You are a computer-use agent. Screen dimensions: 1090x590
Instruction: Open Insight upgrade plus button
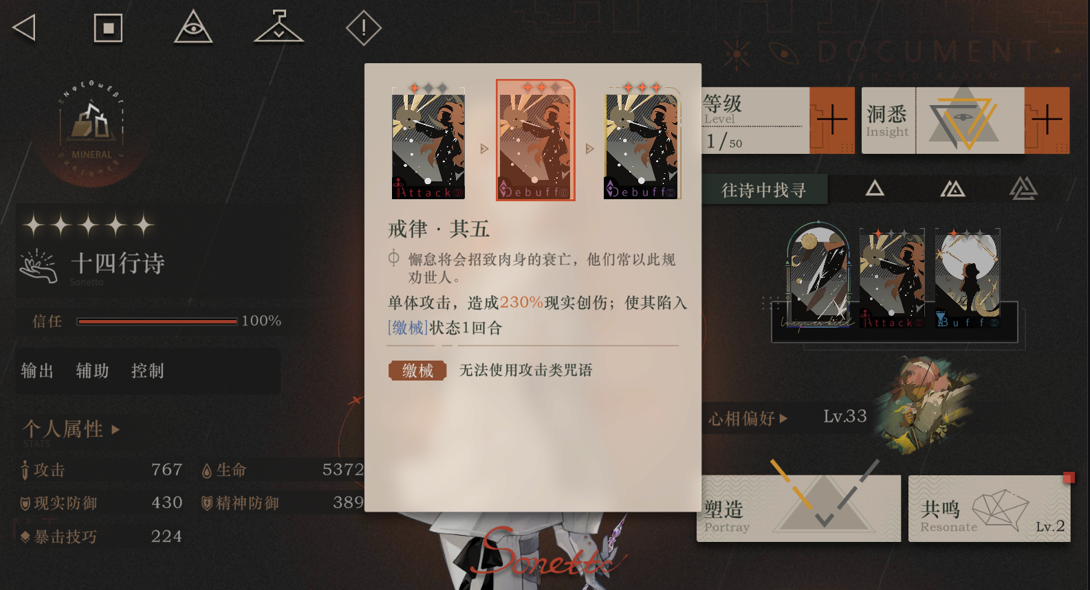pos(1047,120)
